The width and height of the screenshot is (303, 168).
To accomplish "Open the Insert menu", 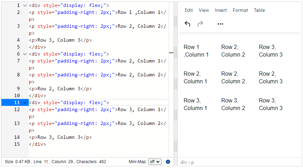I will (221, 10).
